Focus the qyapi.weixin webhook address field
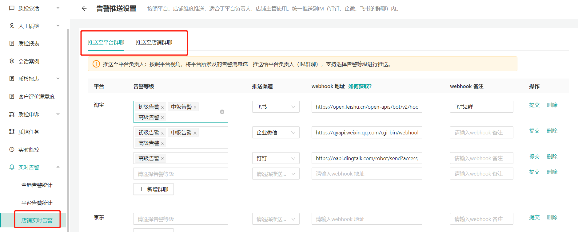Viewport: 578px width, 232px height. click(x=367, y=133)
